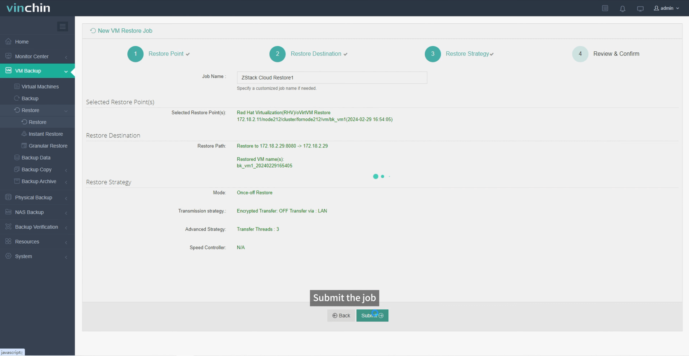Expand Backup Archive chevron
689x356 pixels.
(66, 182)
